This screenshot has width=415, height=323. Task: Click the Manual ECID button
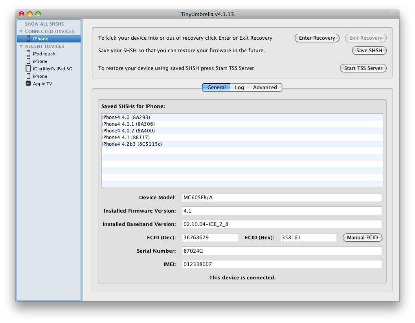(362, 237)
